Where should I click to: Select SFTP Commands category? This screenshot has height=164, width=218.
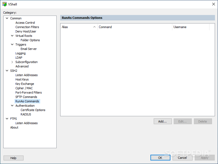26,97
